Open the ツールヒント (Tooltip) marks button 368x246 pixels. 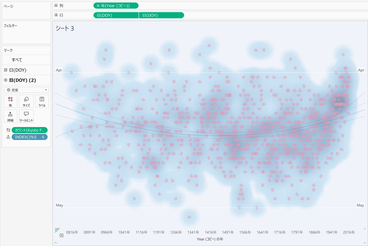pos(26,116)
